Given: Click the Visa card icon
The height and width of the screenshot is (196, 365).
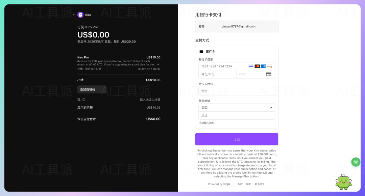Looking at the screenshot, I should click(x=251, y=66).
